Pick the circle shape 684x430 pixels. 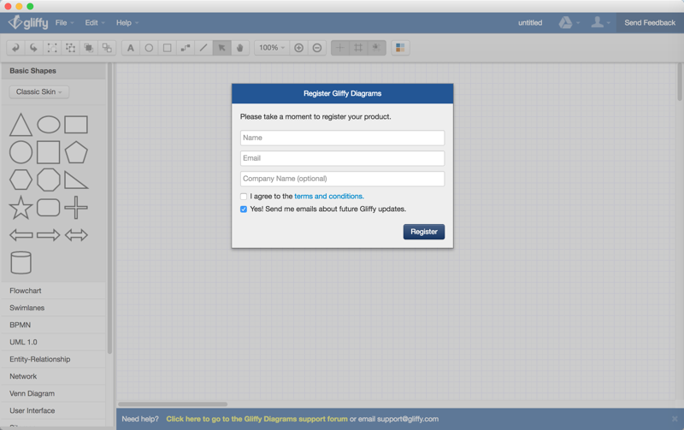click(21, 152)
